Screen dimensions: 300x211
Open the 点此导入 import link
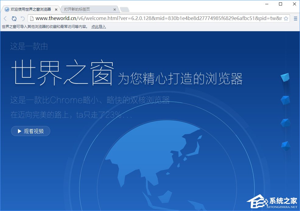coord(98,27)
